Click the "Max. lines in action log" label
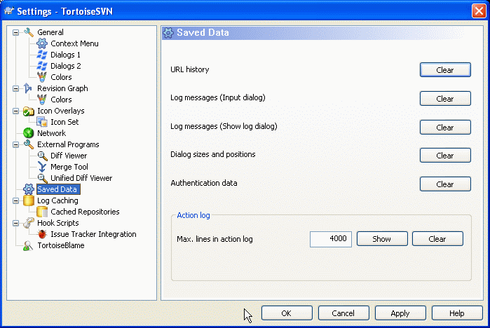Screen dimensions: 490x328 click(215, 239)
